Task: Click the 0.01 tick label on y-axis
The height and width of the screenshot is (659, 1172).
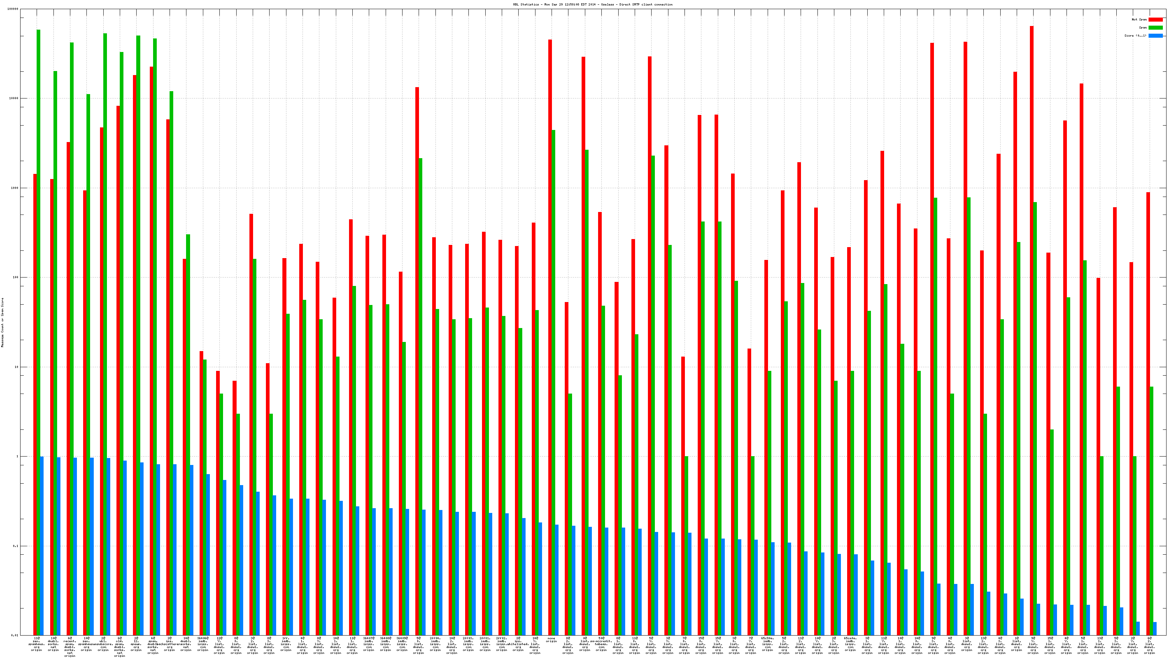Action: tap(15, 635)
